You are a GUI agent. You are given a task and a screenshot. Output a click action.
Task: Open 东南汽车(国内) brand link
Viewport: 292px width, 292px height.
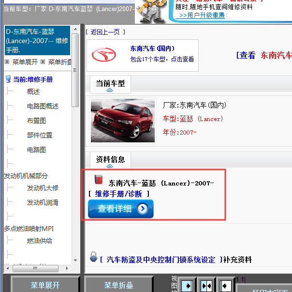click(x=152, y=48)
